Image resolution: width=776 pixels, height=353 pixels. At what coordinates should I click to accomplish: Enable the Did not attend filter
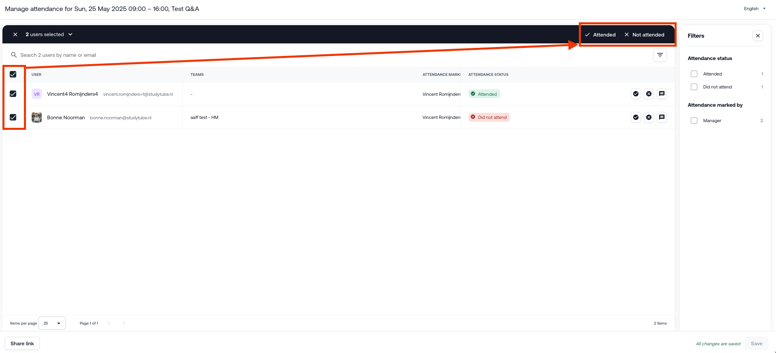(694, 87)
